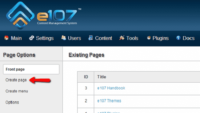Click the Page Options heading
This screenshot has height=113, width=200.
click(19, 55)
